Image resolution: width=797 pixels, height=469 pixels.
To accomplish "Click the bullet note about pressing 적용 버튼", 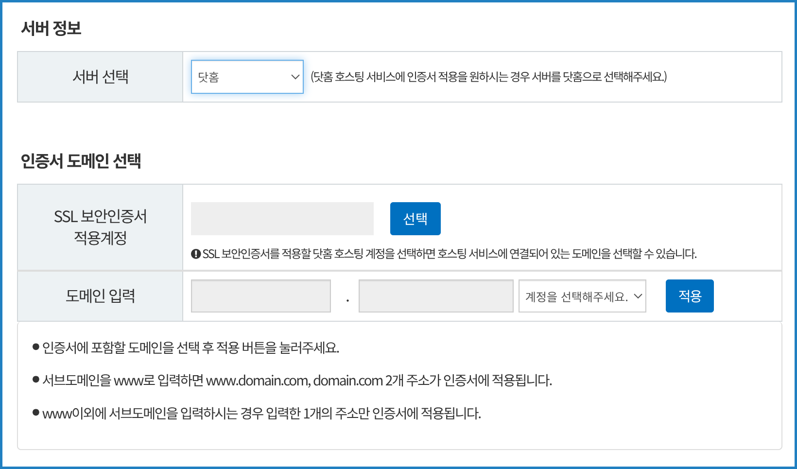I will tap(191, 347).
